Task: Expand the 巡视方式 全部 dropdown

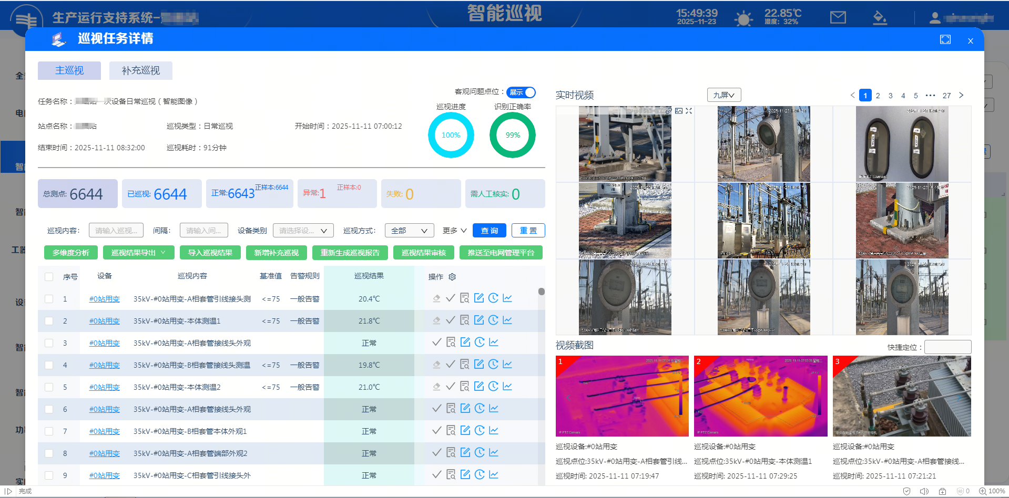Action: pyautogui.click(x=409, y=231)
